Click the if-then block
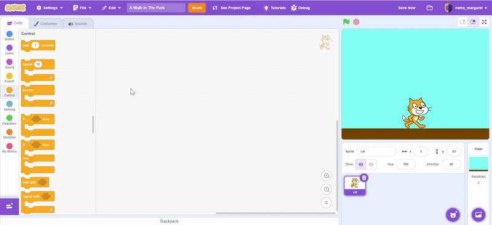492x225 pixels. 38,125
